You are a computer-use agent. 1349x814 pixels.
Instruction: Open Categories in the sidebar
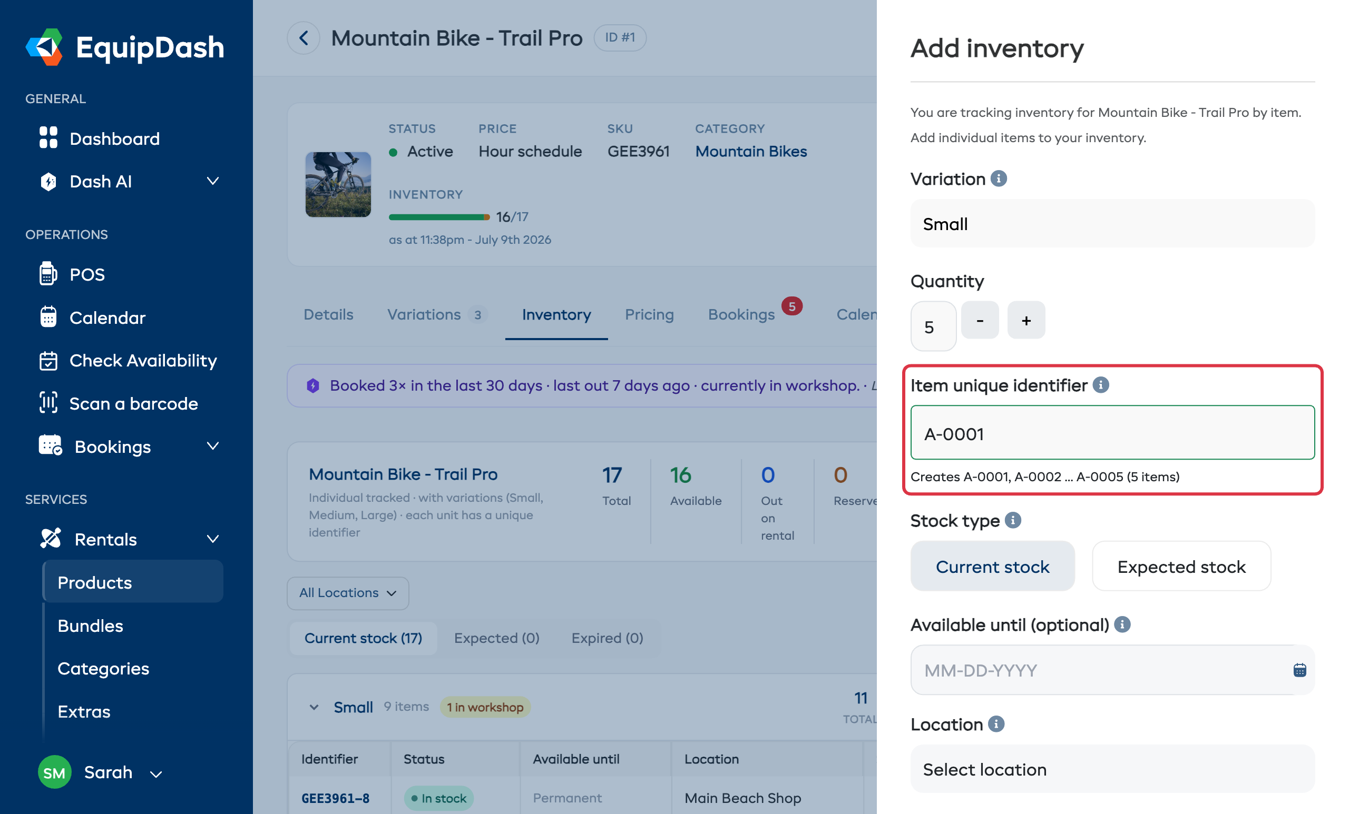103,669
